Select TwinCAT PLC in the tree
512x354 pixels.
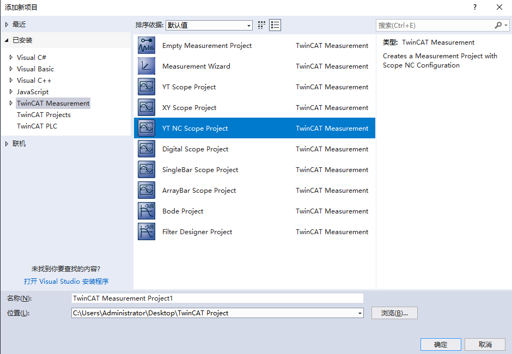click(x=37, y=126)
